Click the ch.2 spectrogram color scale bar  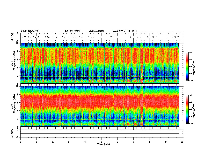tap(187, 109)
